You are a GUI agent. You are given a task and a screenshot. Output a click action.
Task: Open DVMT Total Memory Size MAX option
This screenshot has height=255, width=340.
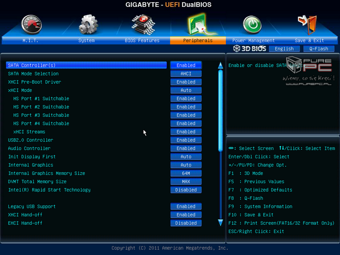186,182
